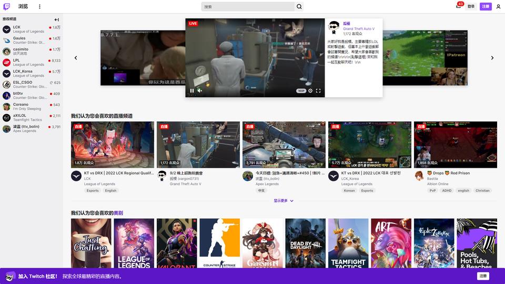
Task: Show the previous carousel stream
Action: coord(76,58)
